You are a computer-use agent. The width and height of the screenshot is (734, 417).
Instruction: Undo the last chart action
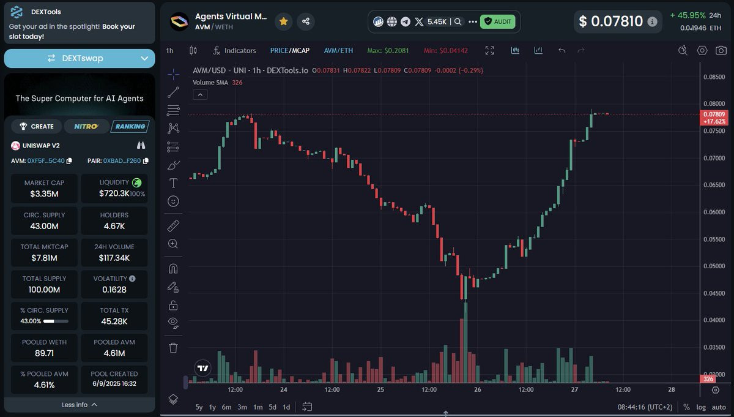(562, 50)
